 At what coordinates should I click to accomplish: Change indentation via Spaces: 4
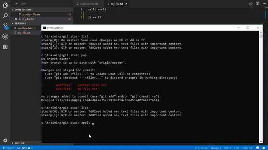pyautogui.click(x=216, y=148)
